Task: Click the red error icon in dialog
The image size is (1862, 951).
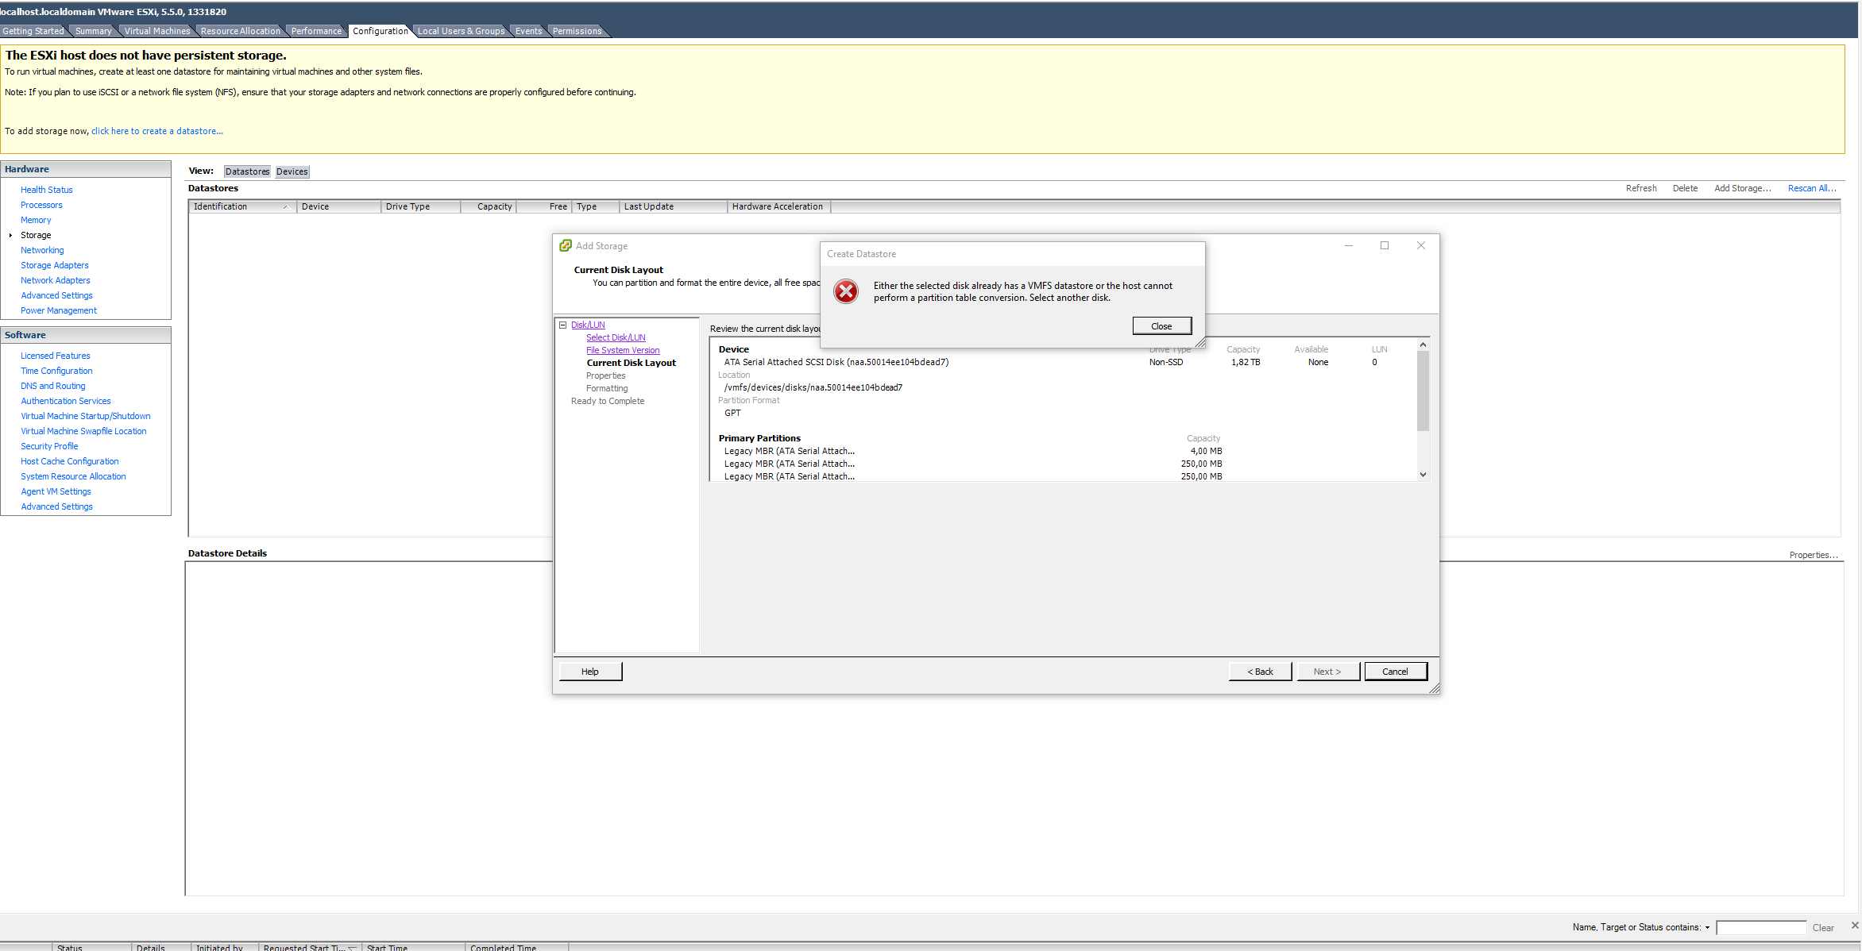Action: click(846, 291)
